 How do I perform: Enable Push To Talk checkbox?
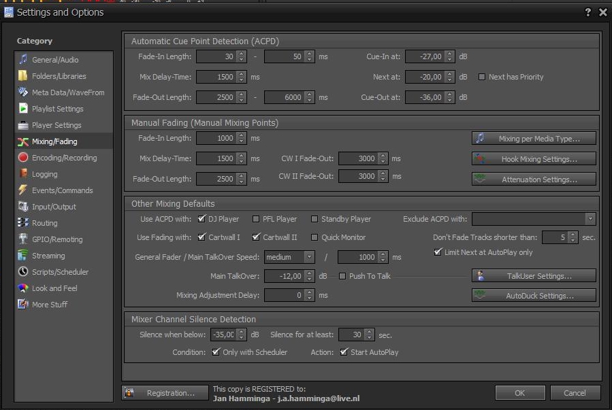coord(342,276)
